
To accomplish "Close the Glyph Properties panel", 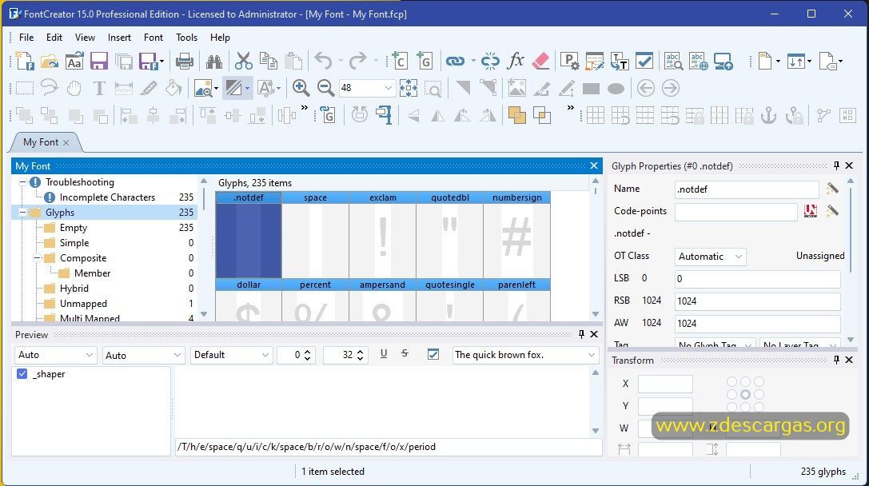I will tap(849, 165).
